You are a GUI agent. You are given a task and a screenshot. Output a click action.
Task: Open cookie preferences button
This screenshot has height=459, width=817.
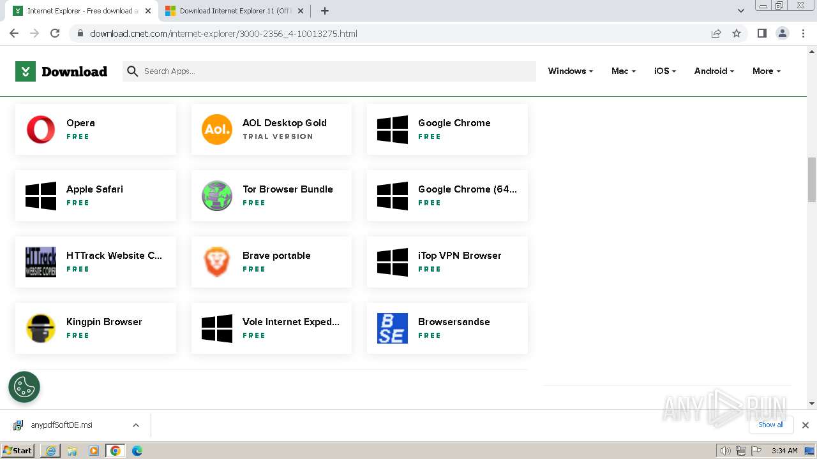click(x=24, y=387)
